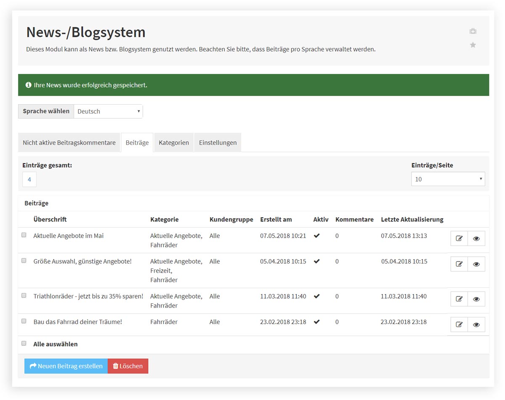
Task: Click the info icon in the green success banner
Action: click(x=29, y=85)
